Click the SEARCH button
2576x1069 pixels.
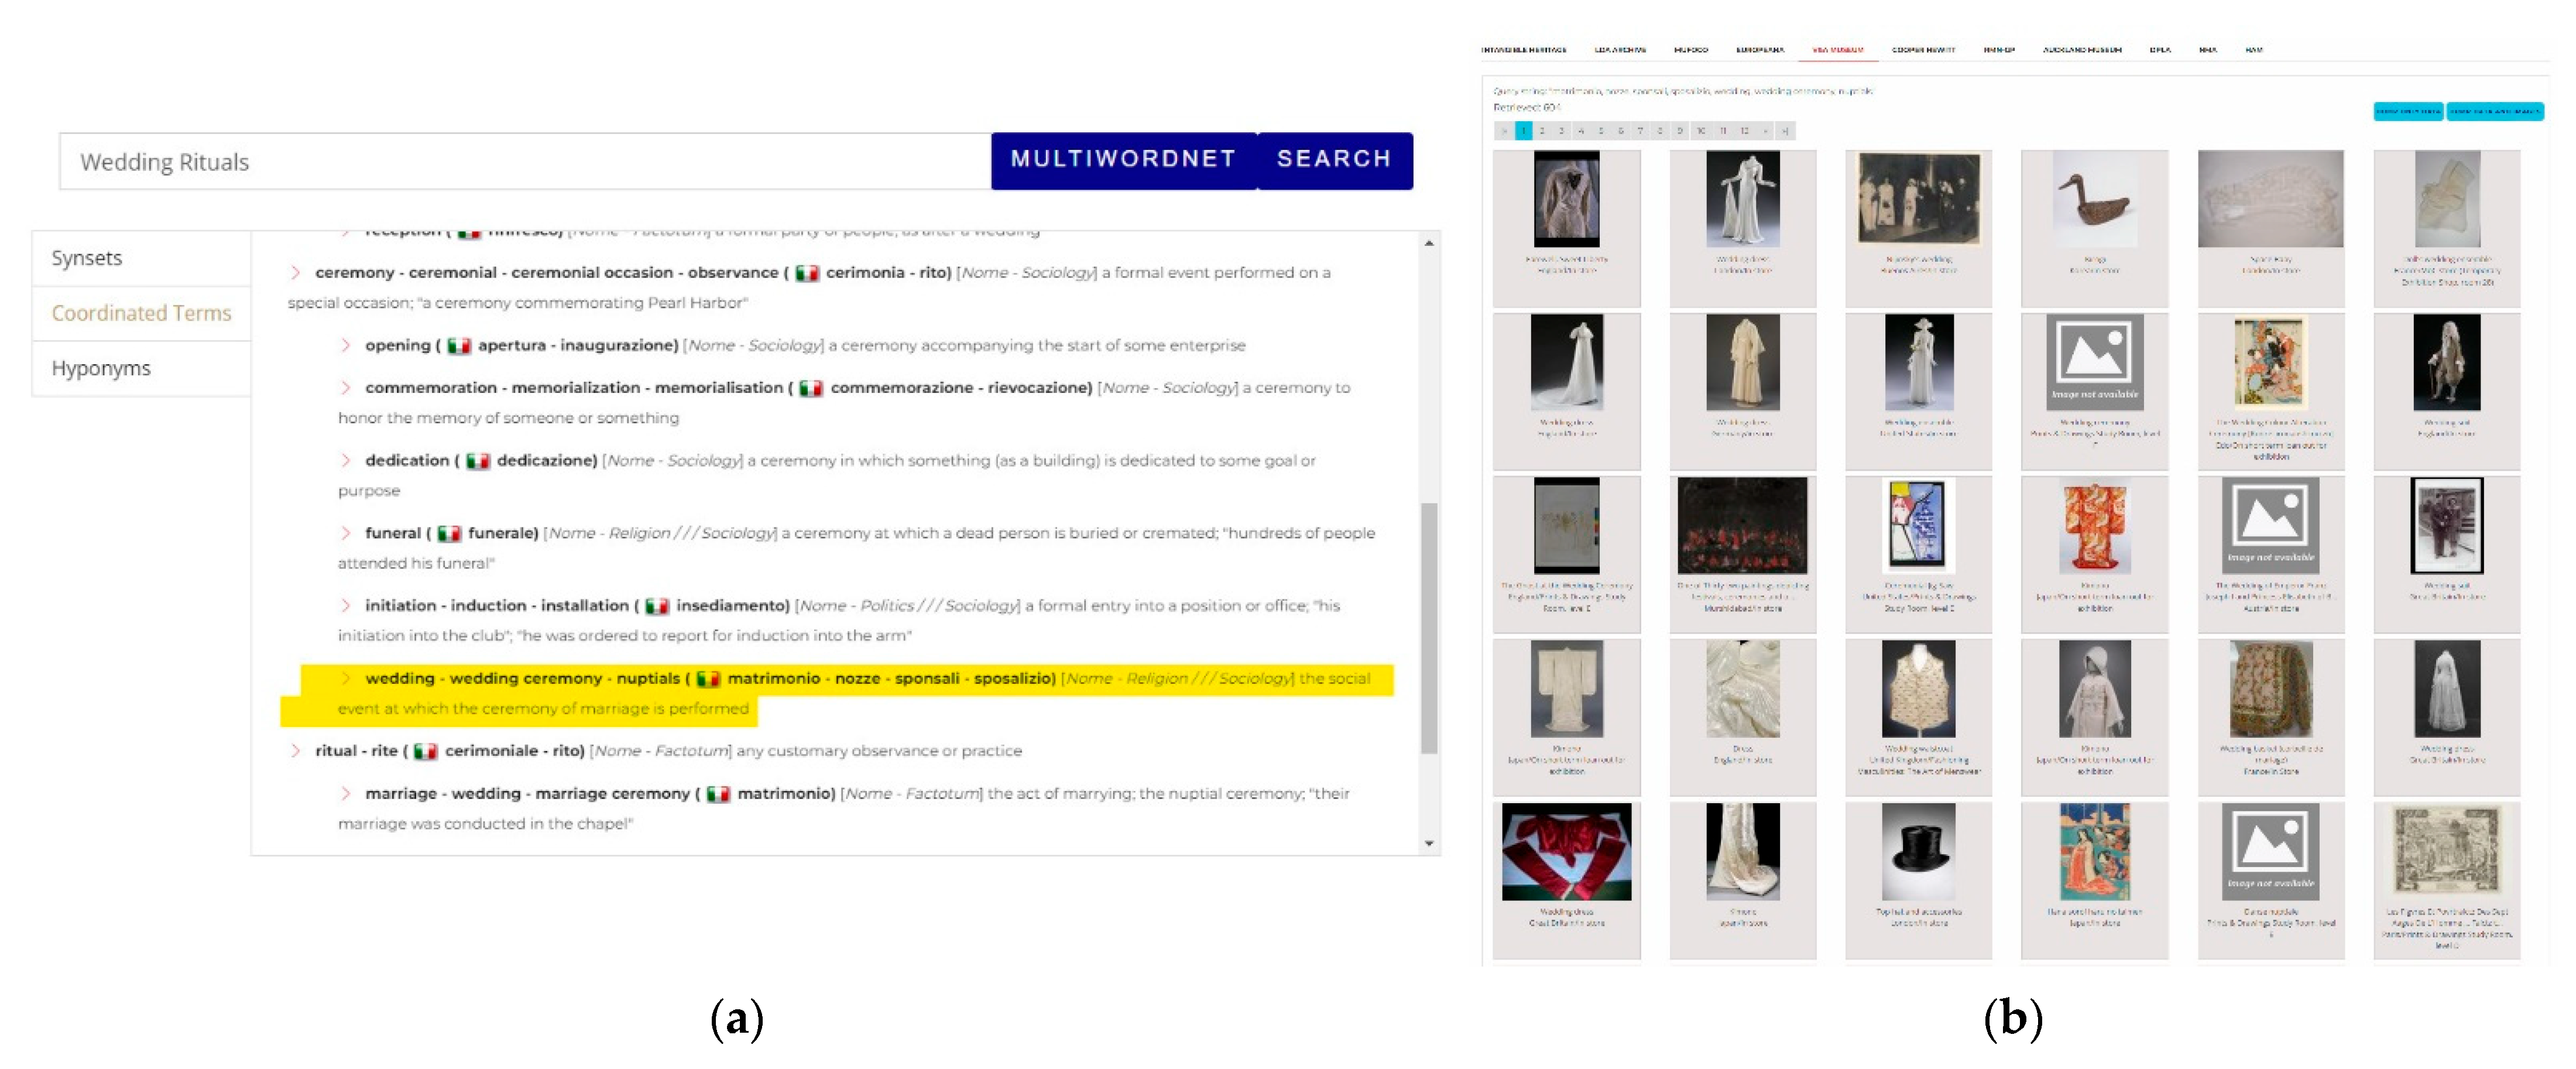pos(1334,160)
